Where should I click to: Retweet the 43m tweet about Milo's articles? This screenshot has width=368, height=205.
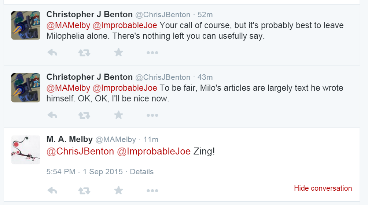[x=85, y=115]
